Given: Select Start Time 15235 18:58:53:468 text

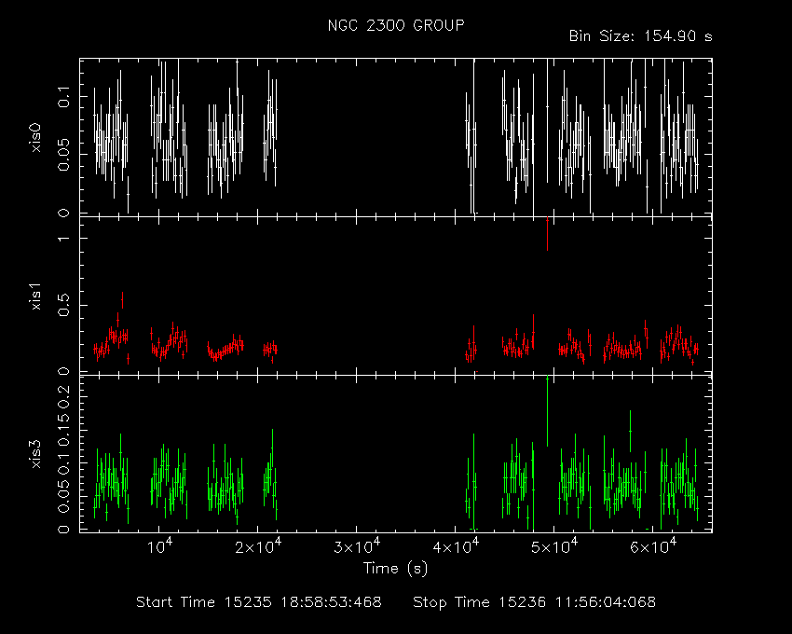Looking at the screenshot, I should click(x=259, y=602).
